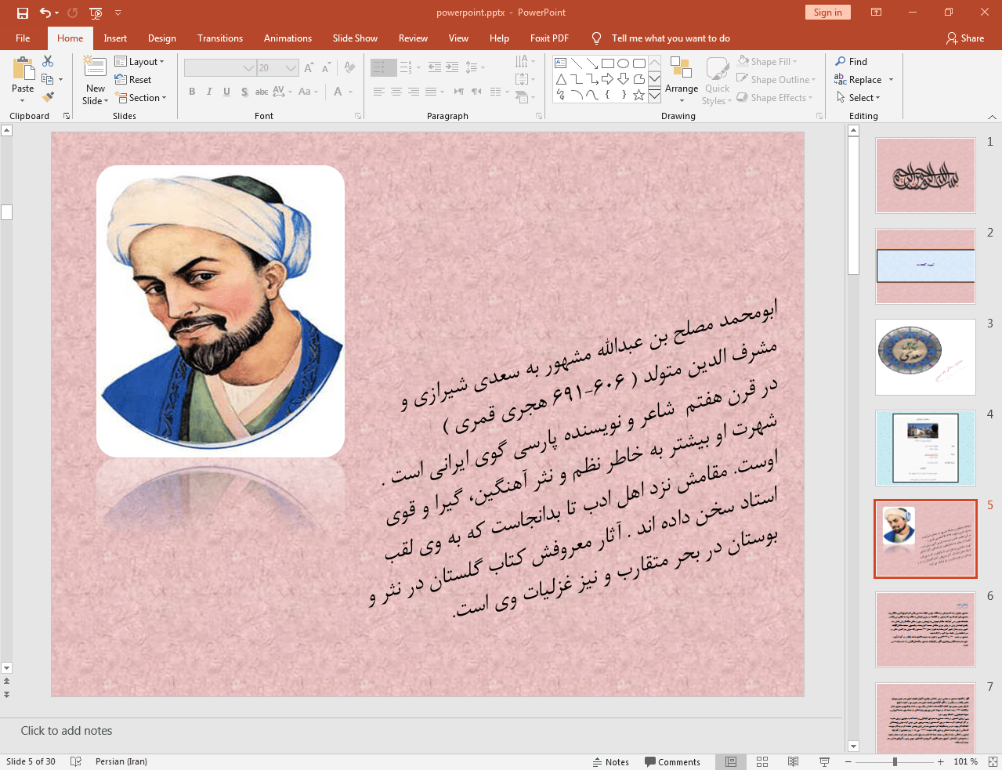
Task: Click the zoom slider handle
Action: [895, 761]
